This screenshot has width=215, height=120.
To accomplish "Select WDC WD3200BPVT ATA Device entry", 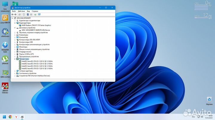I will coord(36,30).
